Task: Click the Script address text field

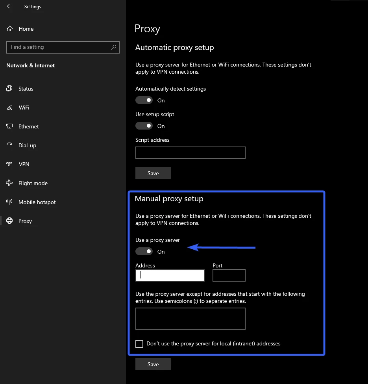Action: (190, 153)
